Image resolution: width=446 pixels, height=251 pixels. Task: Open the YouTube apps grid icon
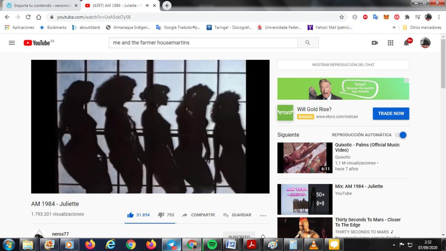click(x=391, y=43)
